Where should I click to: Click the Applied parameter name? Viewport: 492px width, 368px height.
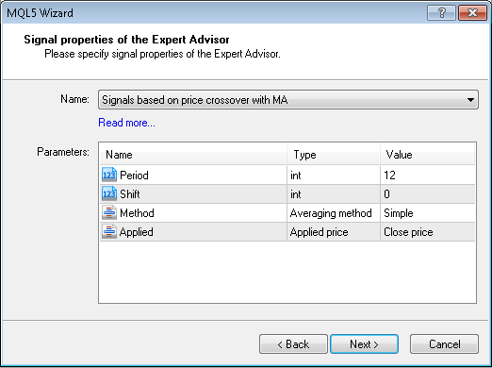pos(137,232)
